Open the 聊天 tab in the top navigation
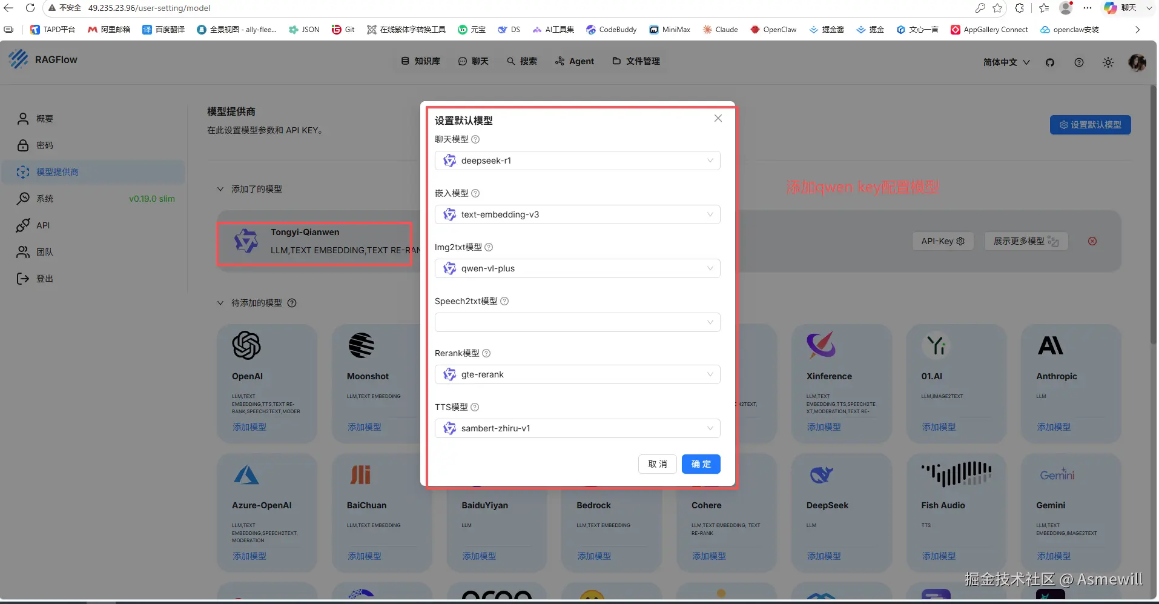This screenshot has width=1159, height=604. (474, 61)
